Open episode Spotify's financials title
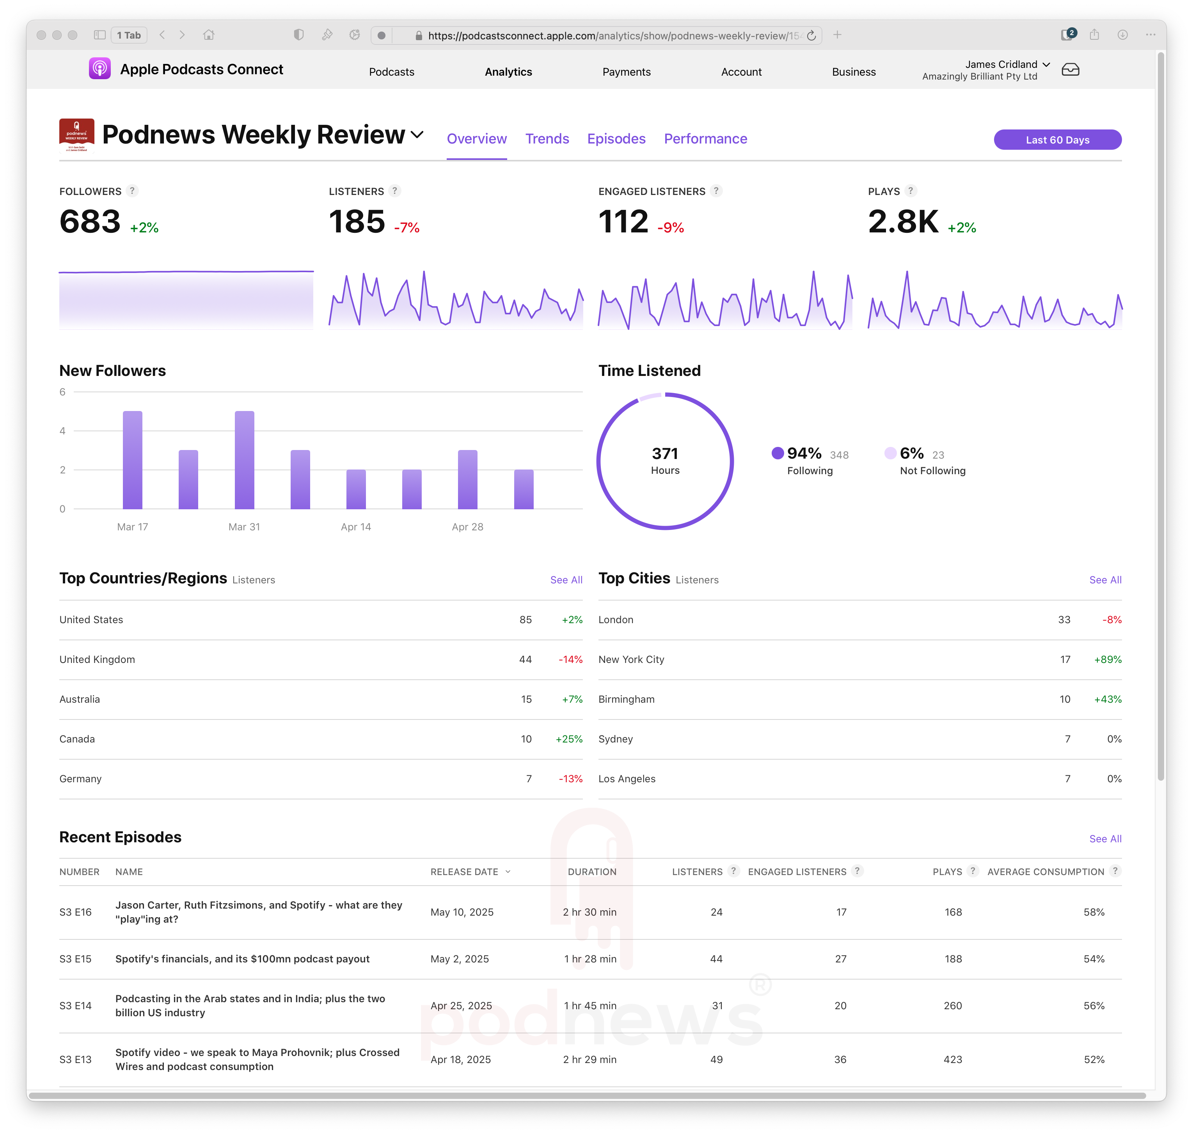 click(x=243, y=959)
